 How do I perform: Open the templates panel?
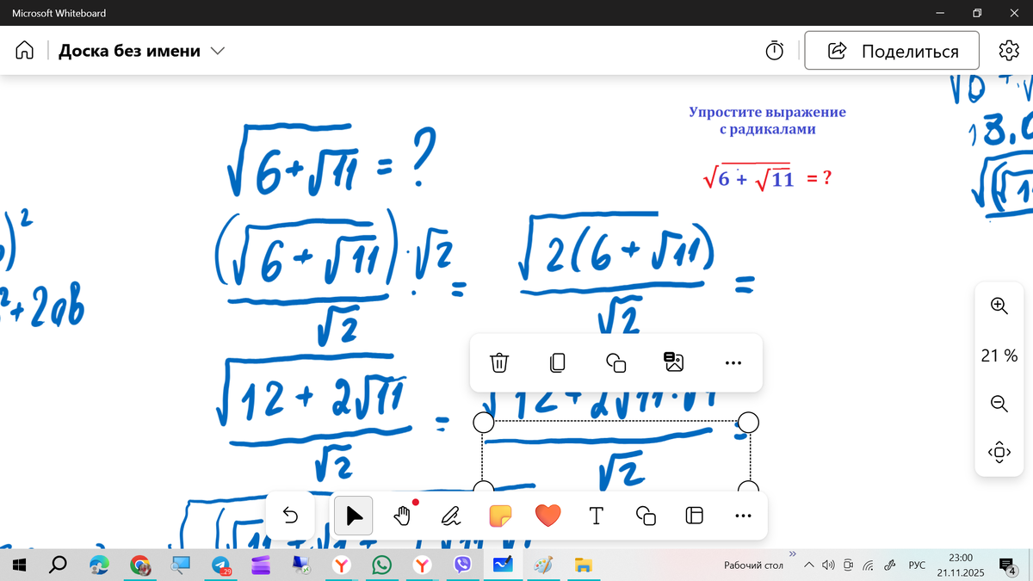[694, 516]
